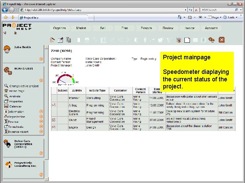Click the Change active project link

tap(24, 86)
